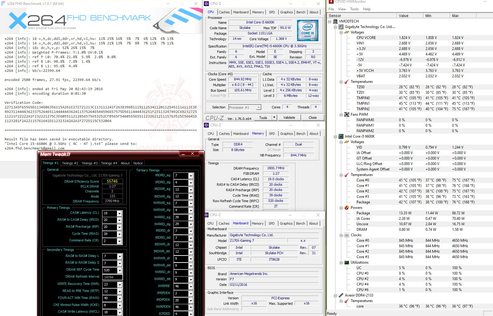
Task: Collapse the Fans PWM node
Action: 341,115
